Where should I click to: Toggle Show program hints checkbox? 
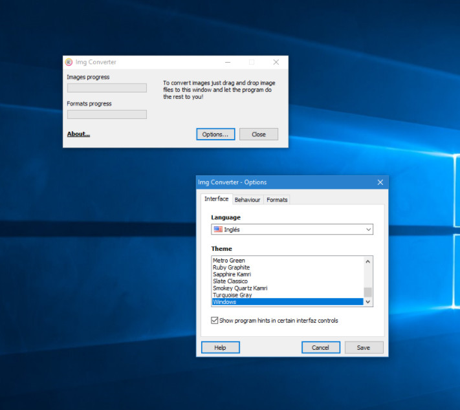point(214,320)
